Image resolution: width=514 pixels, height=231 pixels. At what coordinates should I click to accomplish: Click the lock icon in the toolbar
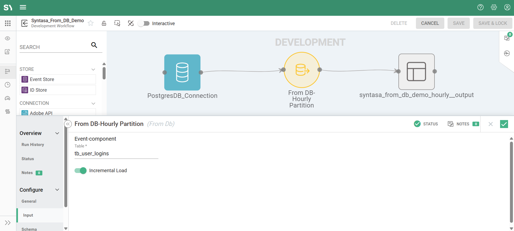click(104, 23)
